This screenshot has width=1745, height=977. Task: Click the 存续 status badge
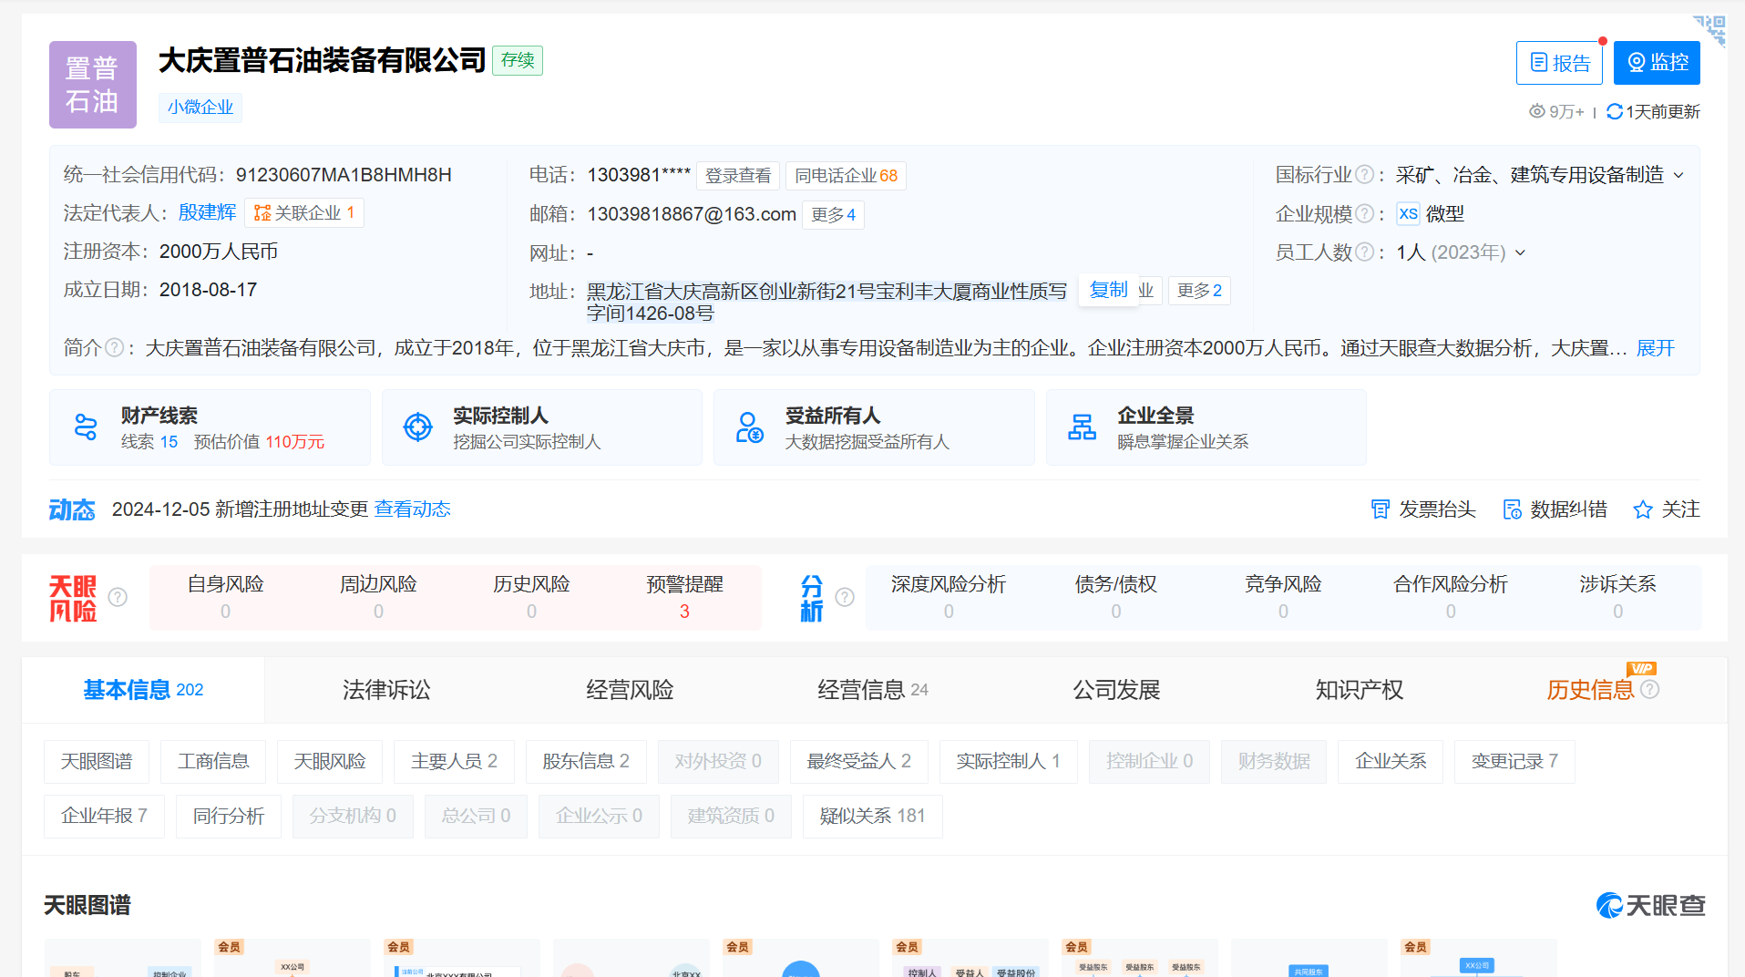point(518,60)
